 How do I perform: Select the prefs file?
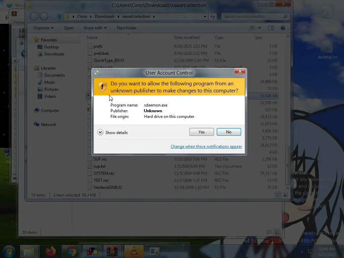click(x=98, y=46)
